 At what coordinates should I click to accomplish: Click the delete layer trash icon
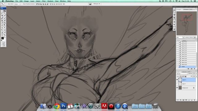[x=195, y=100]
